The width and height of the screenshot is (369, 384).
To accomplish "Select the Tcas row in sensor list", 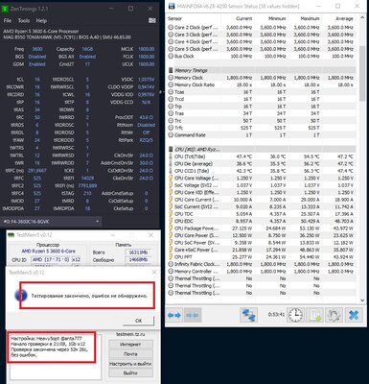I will pos(262,92).
